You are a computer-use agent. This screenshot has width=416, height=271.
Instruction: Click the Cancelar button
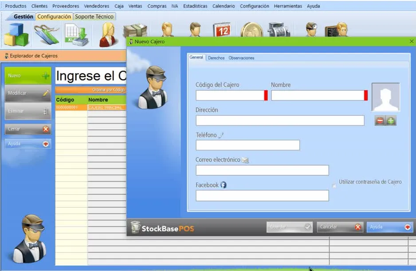coord(340,227)
